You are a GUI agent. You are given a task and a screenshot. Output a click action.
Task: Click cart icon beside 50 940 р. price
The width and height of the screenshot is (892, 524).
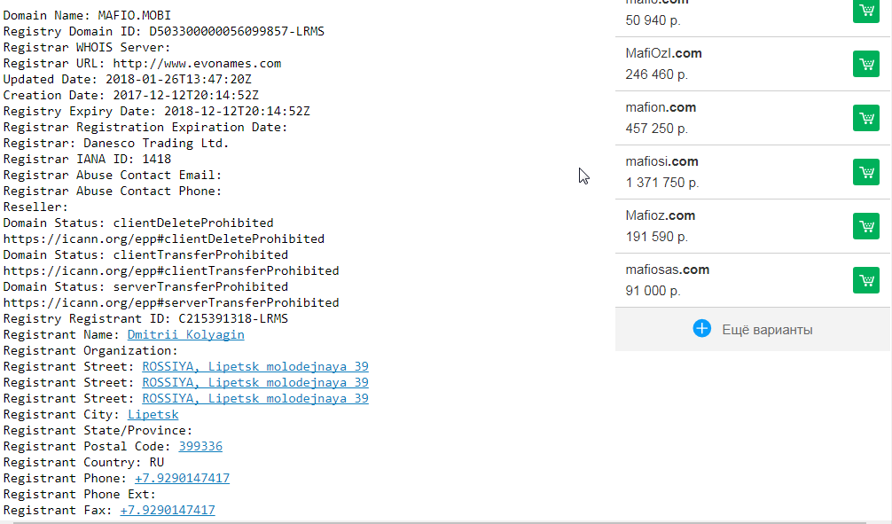pyautogui.click(x=865, y=11)
